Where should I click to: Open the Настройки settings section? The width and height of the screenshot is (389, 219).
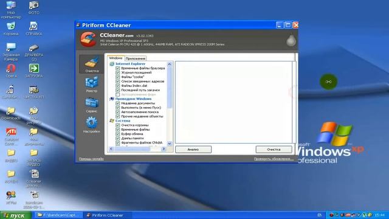coord(92,125)
